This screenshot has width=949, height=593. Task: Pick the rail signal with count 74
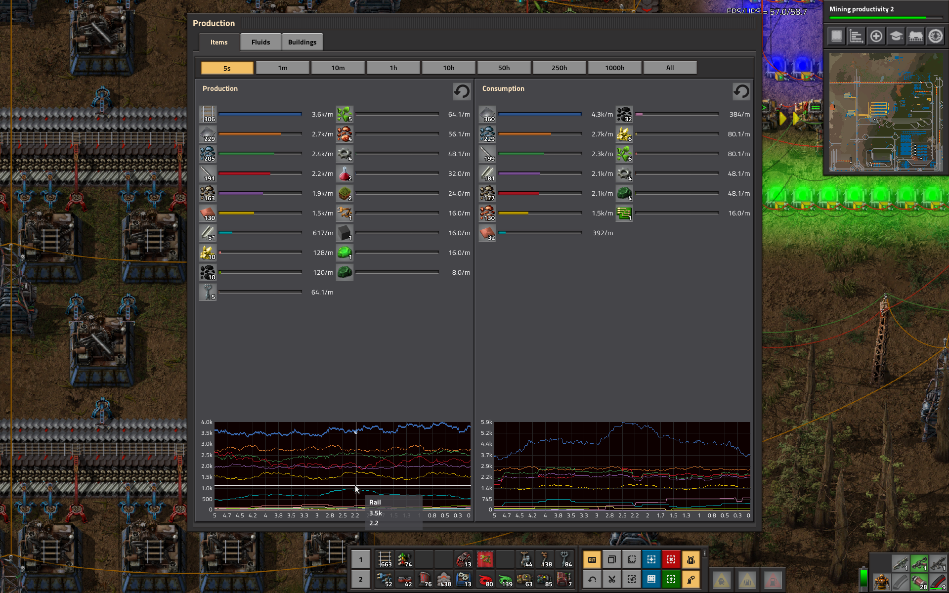click(405, 559)
